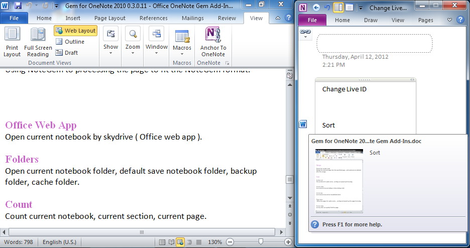Select Full Screen Reading status icon

(171, 242)
